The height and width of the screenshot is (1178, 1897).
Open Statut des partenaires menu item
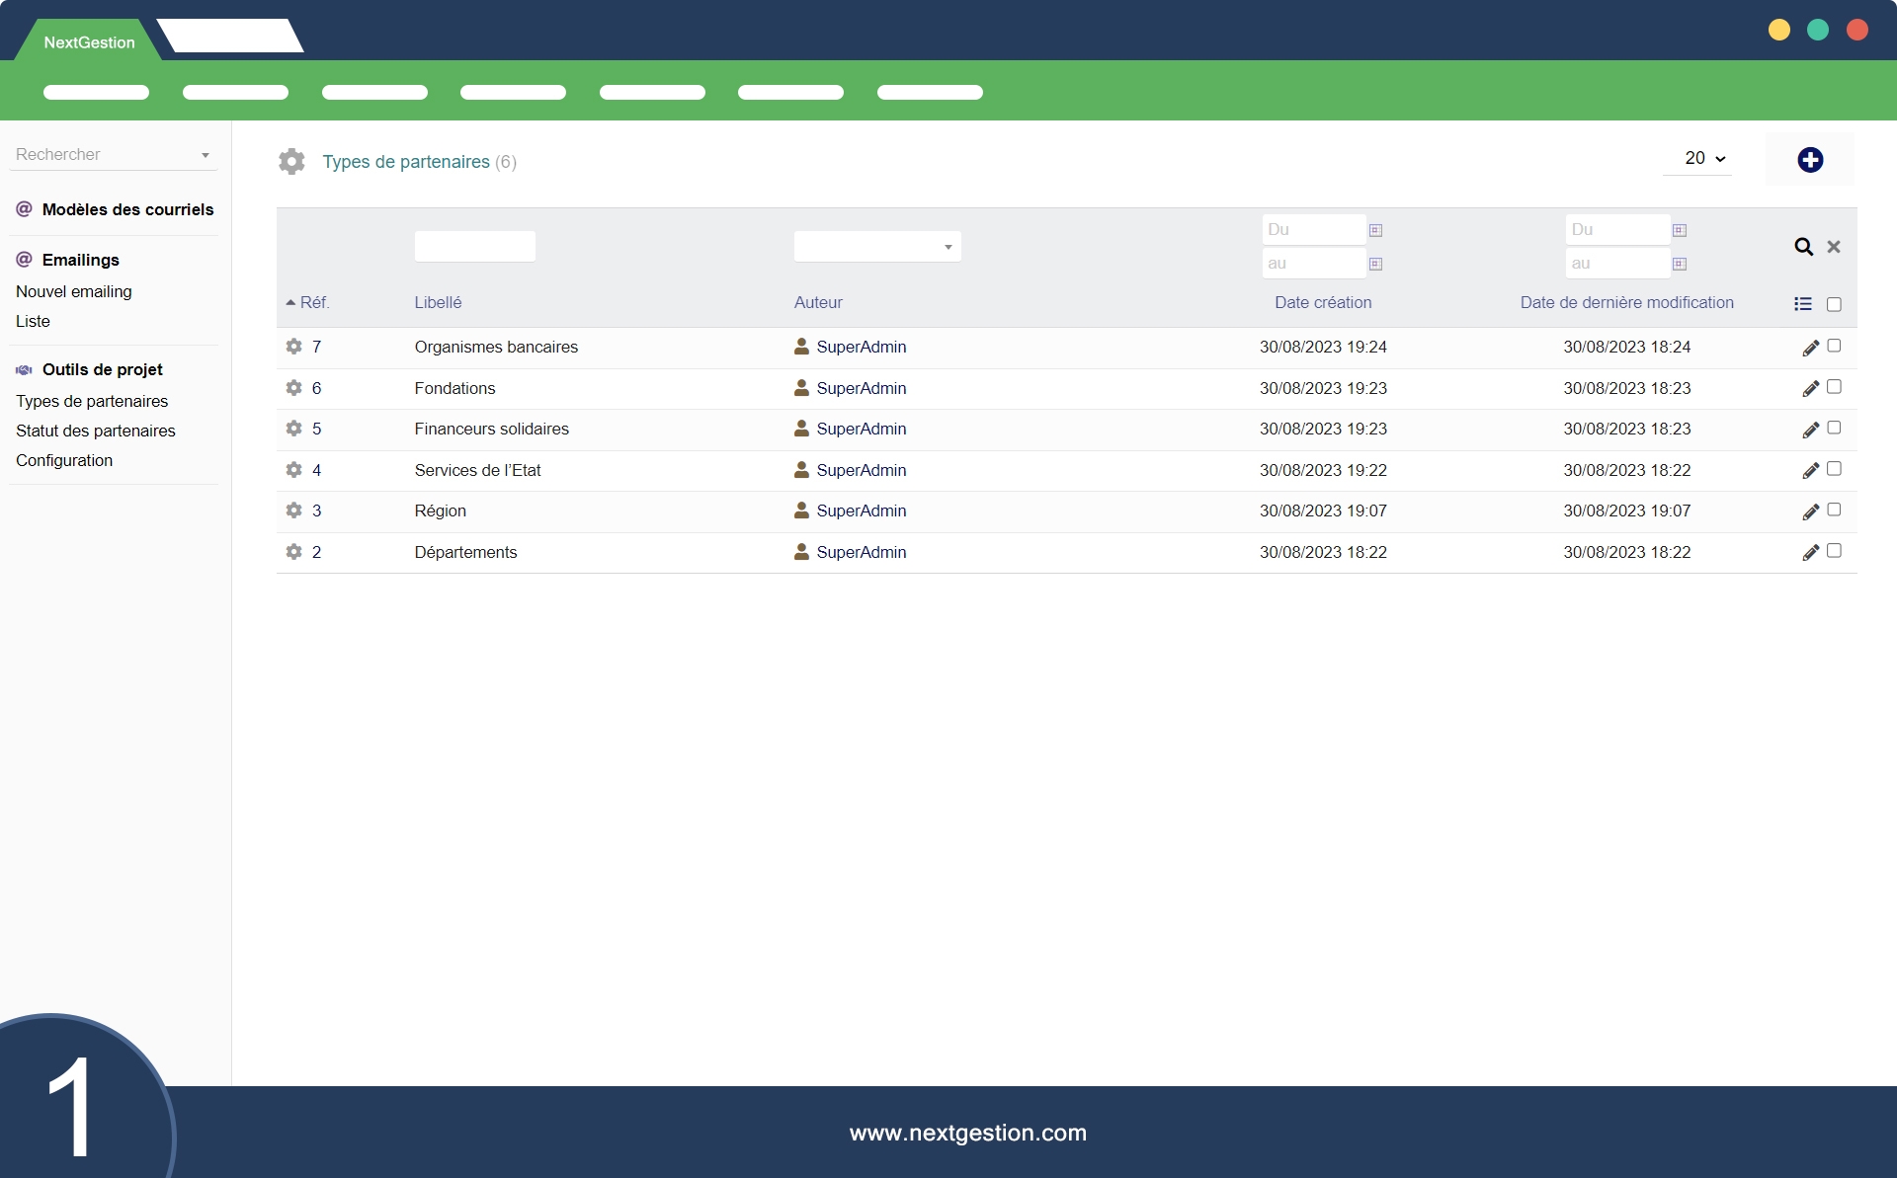pyautogui.click(x=96, y=431)
